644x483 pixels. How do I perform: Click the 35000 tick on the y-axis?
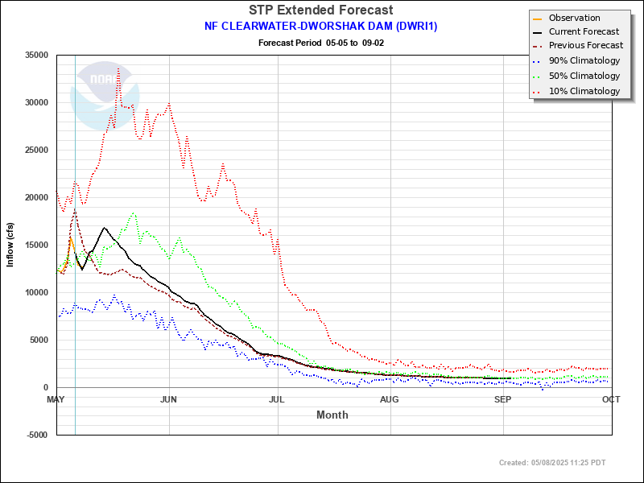37,56
